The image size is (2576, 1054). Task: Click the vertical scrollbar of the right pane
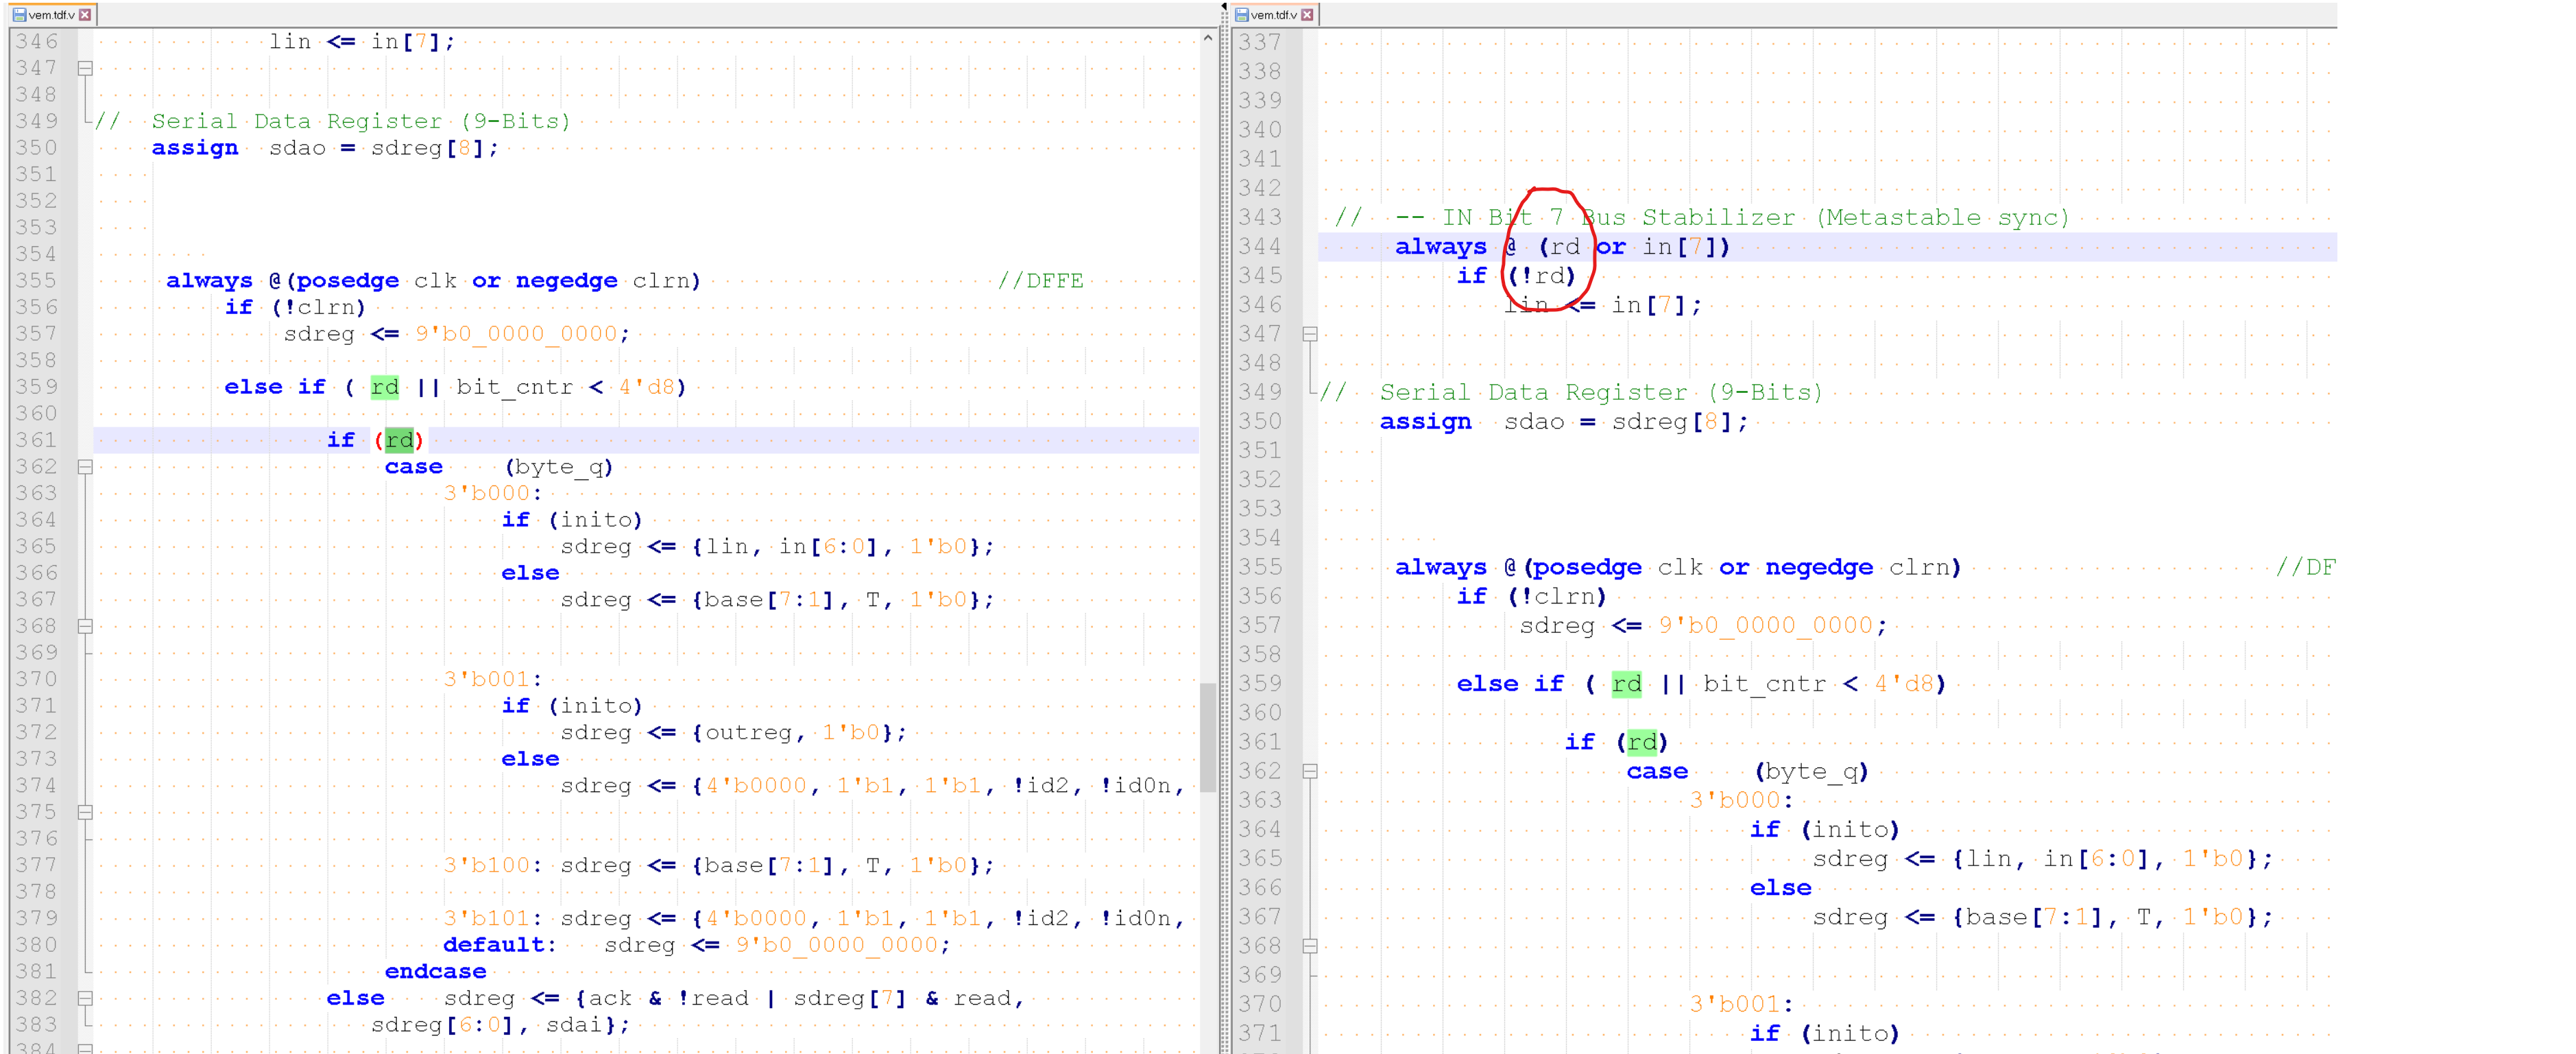(x=2569, y=500)
